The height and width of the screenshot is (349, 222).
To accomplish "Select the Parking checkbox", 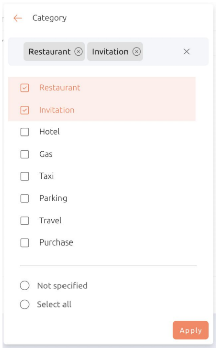I will 25,198.
